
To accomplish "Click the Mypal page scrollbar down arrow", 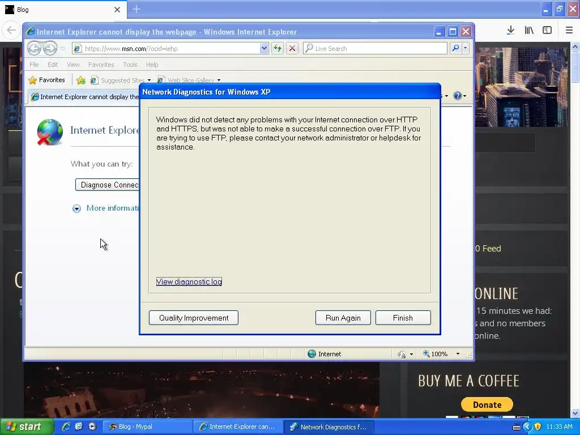I will [575, 413].
